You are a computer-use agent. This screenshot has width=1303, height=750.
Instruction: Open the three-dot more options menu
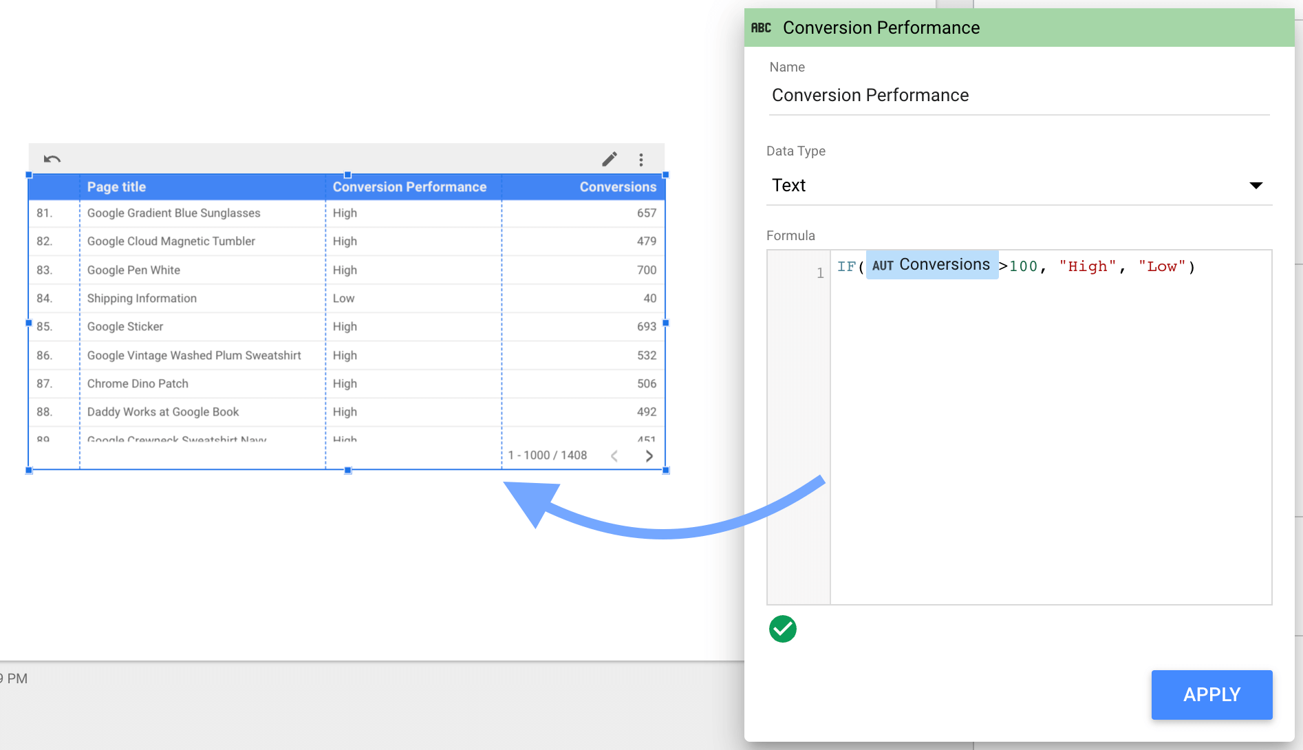coord(641,160)
